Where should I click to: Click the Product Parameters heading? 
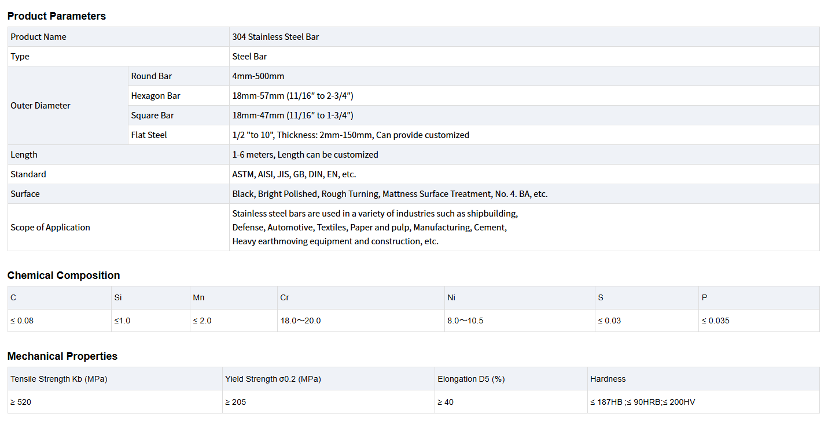tap(57, 16)
